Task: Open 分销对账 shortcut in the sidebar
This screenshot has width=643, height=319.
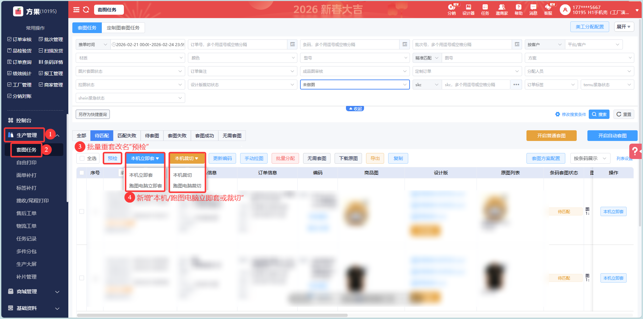Action: click(19, 96)
